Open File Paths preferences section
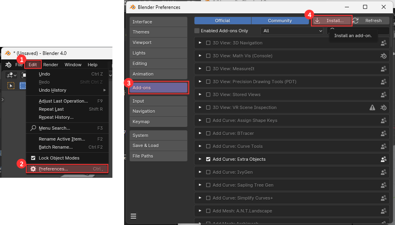Viewport: 395px width, 225px height. [158, 156]
